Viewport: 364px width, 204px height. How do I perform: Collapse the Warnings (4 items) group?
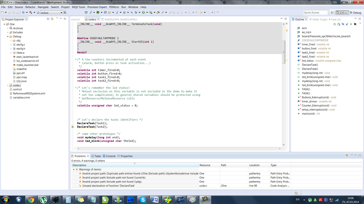[x=74, y=169]
